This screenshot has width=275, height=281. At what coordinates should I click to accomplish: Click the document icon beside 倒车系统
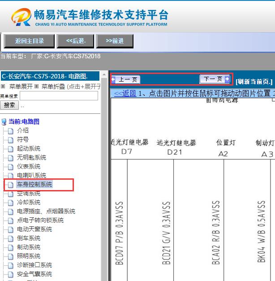click(11, 239)
